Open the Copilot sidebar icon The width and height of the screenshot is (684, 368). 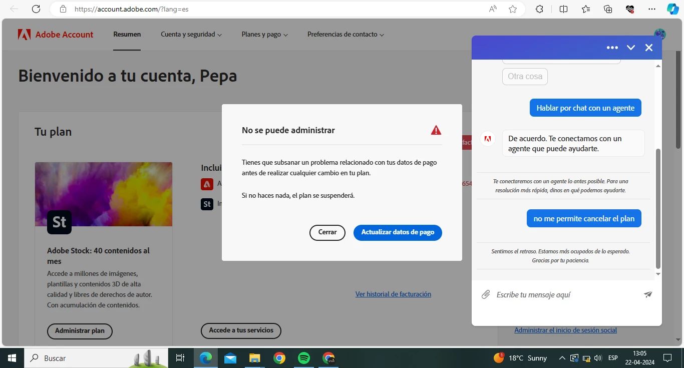click(672, 9)
